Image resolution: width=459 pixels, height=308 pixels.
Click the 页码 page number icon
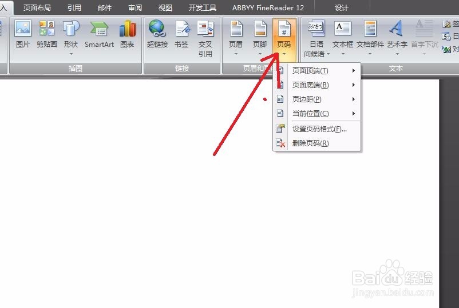click(284, 29)
